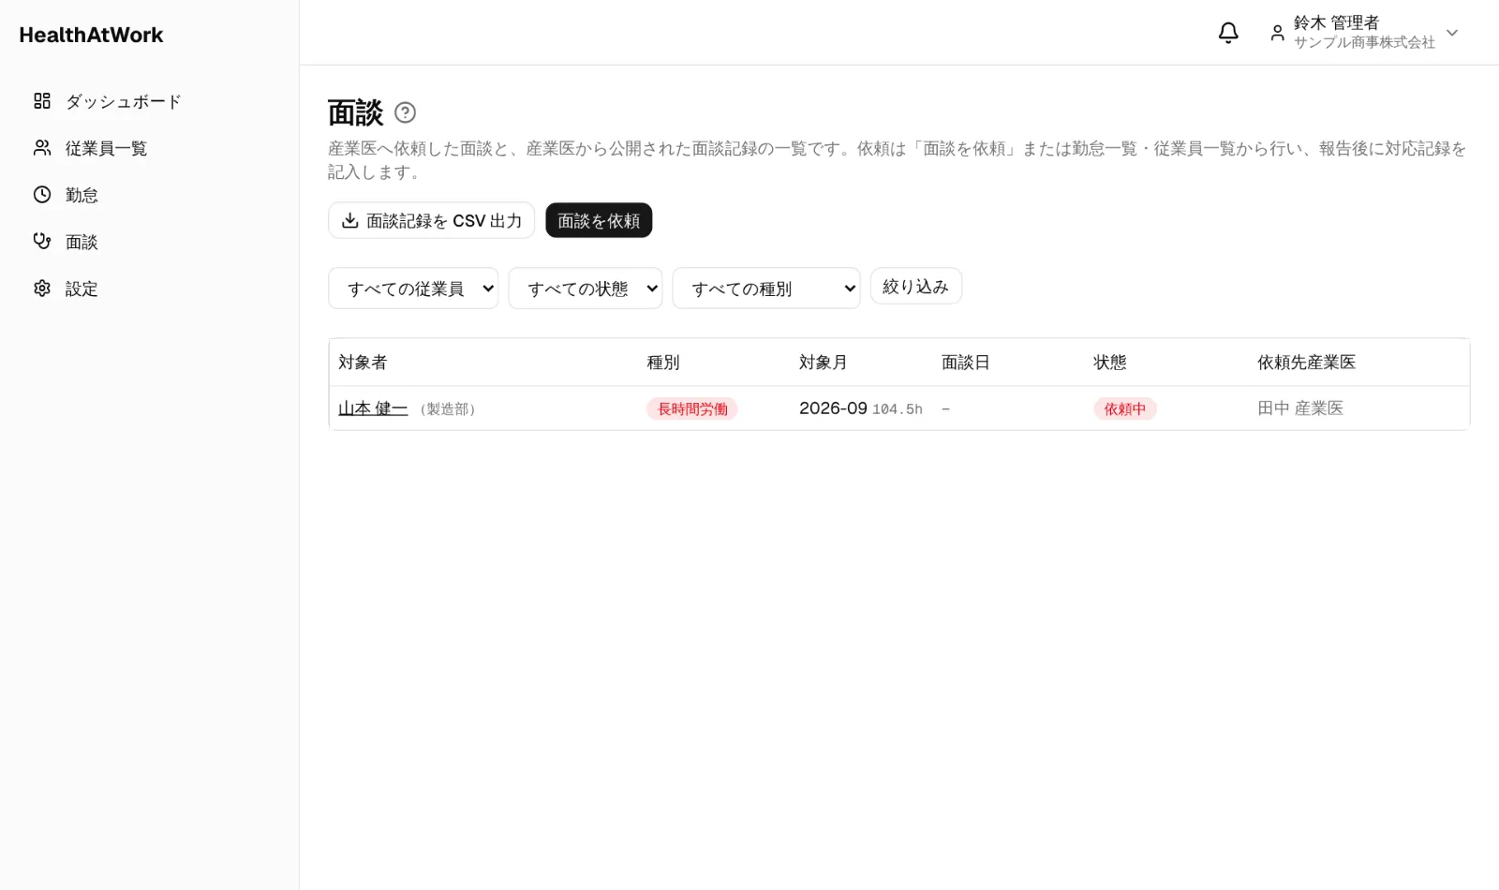Click the 種別 column header
Image resolution: width=1499 pixels, height=890 pixels.
click(x=663, y=363)
